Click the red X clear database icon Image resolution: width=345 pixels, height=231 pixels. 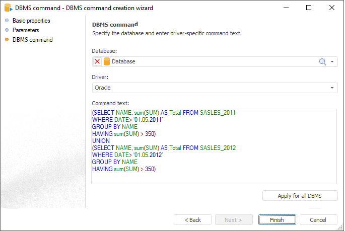[x=97, y=61]
